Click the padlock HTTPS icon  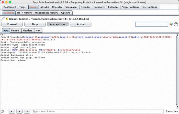pyautogui.click(x=7, y=19)
